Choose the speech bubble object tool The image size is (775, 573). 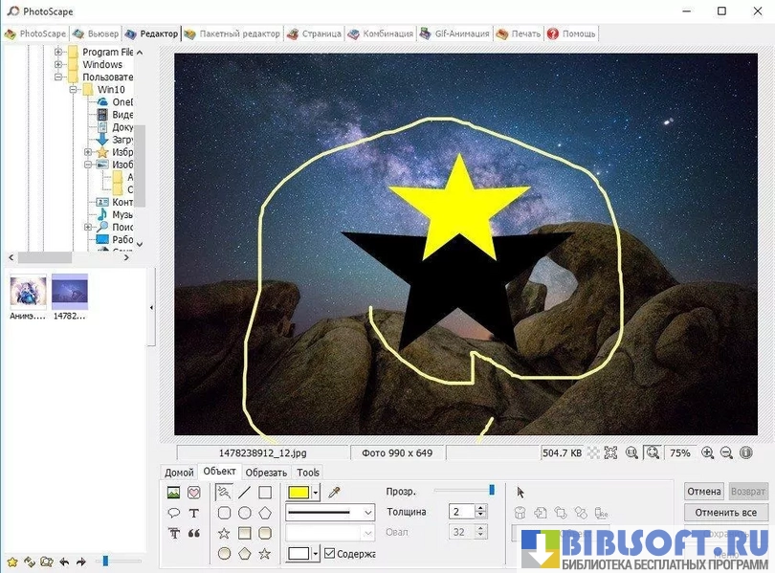click(x=173, y=514)
